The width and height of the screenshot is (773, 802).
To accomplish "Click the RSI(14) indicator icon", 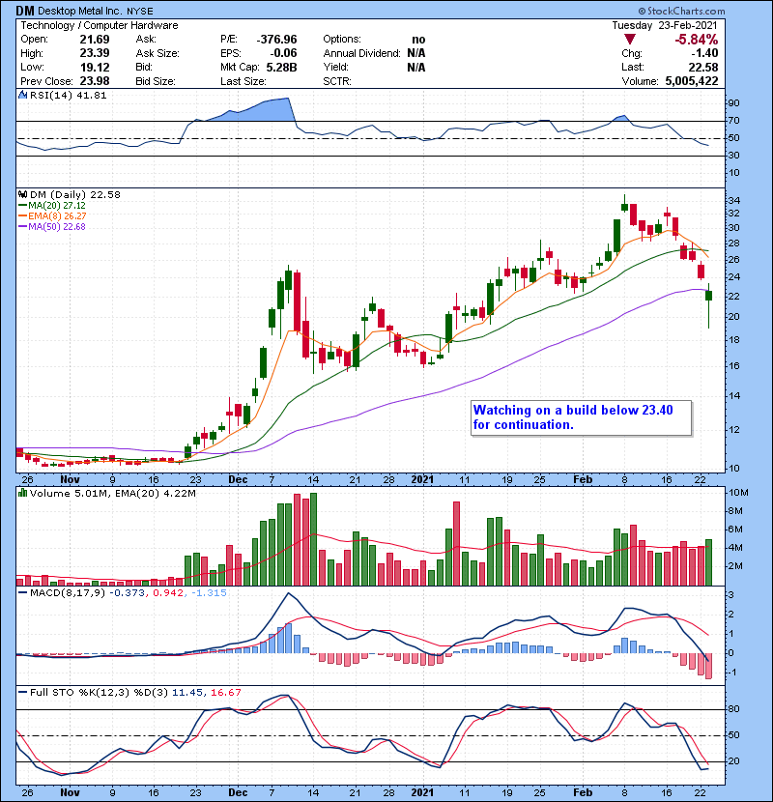I will coord(22,95).
